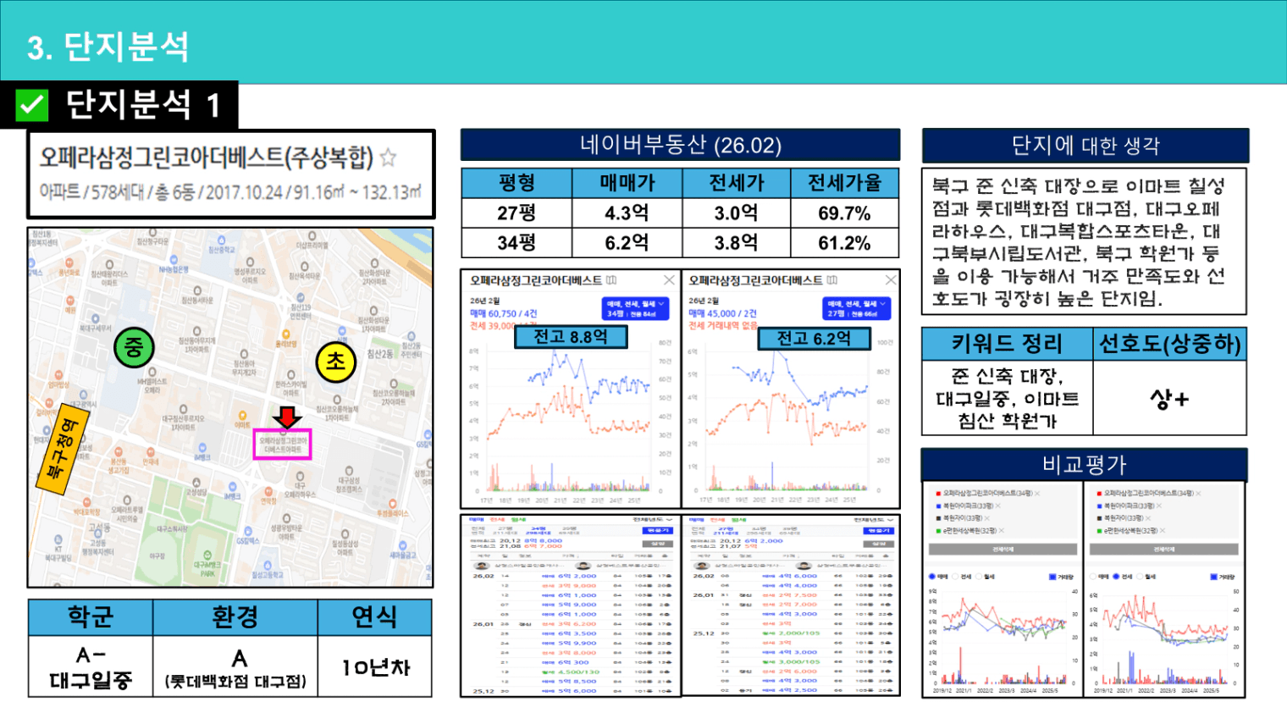Click the 선호도(상중하) table header
1287x724 pixels.
pyautogui.click(x=1169, y=344)
